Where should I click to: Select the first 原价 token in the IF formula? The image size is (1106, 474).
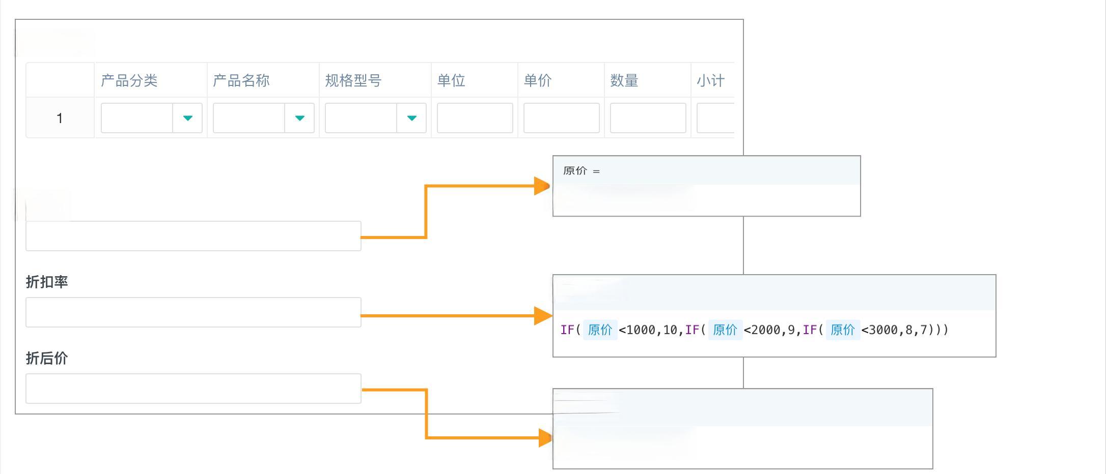tap(599, 330)
